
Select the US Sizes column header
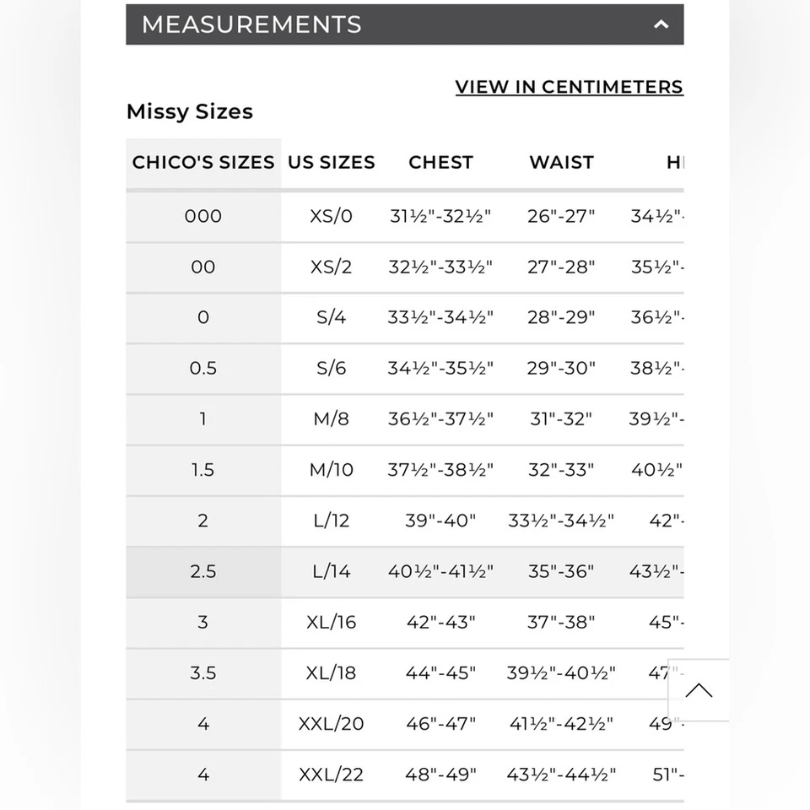coord(331,162)
